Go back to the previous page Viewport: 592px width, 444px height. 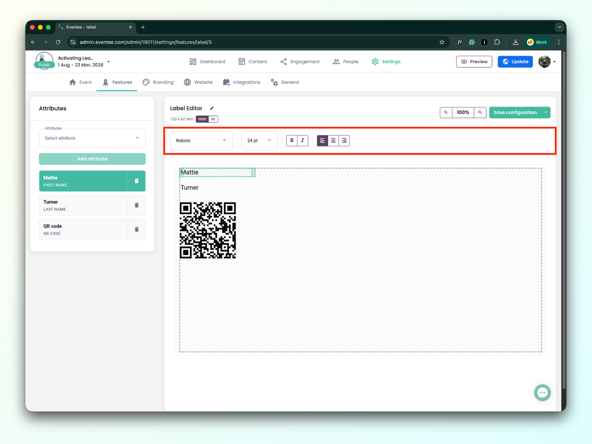(x=33, y=42)
